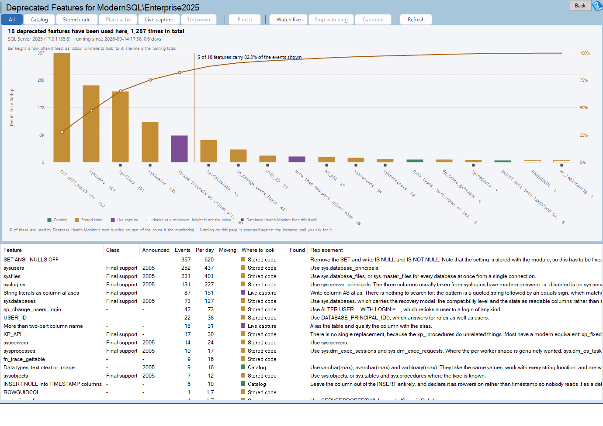This screenshot has width=603, height=426.
Task: Select the fn_trace_gettable row
Action: click(301, 359)
